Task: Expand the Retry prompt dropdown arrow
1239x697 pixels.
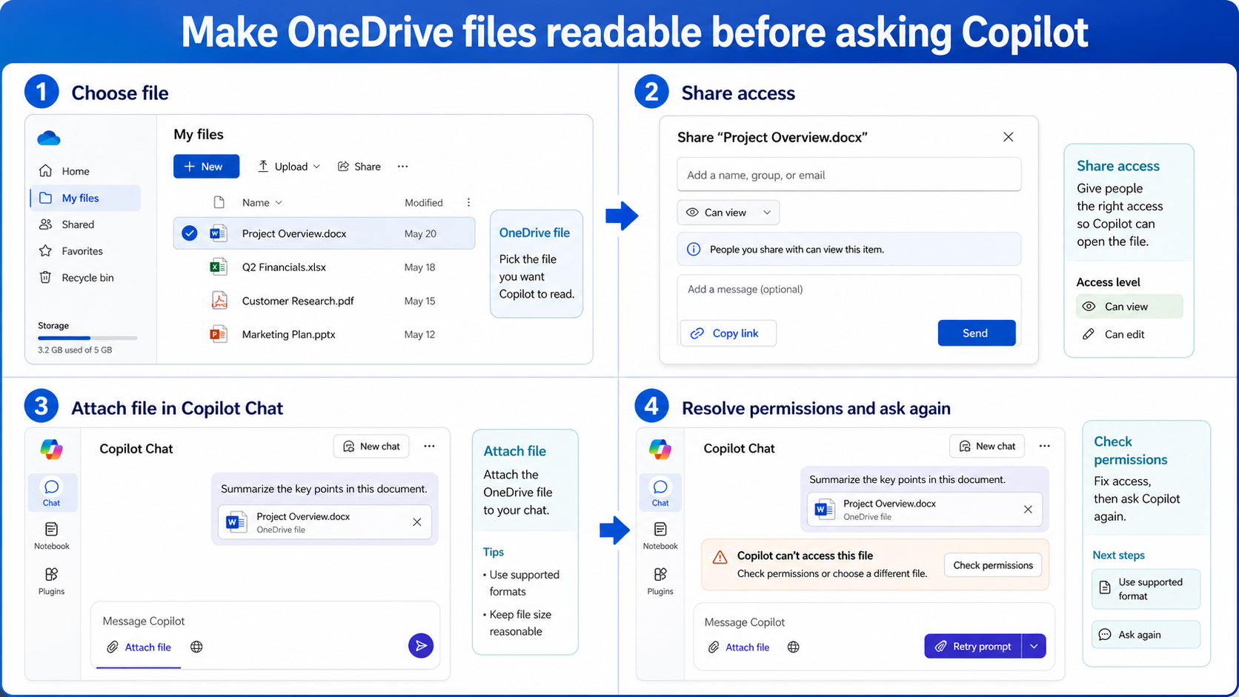Action: click(1034, 646)
